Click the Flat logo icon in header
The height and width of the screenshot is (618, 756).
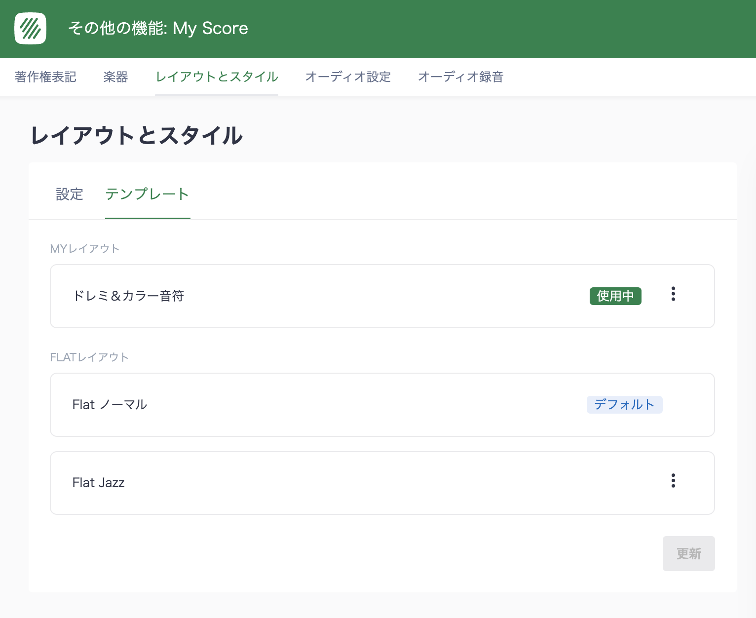tap(31, 29)
